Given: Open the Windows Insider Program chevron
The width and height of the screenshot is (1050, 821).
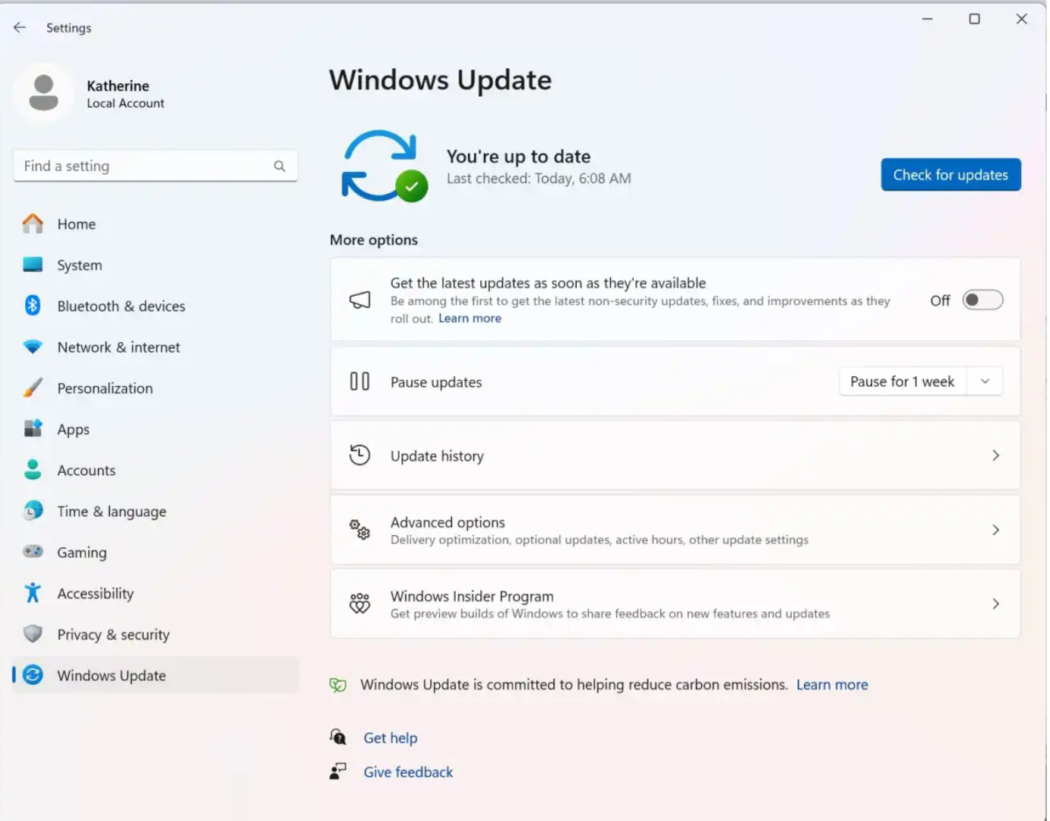Looking at the screenshot, I should [995, 604].
